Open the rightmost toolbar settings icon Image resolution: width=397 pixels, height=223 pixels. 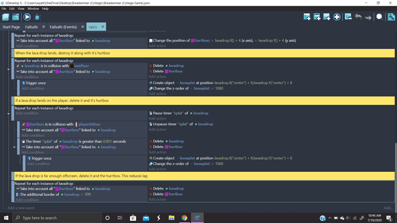point(391,17)
